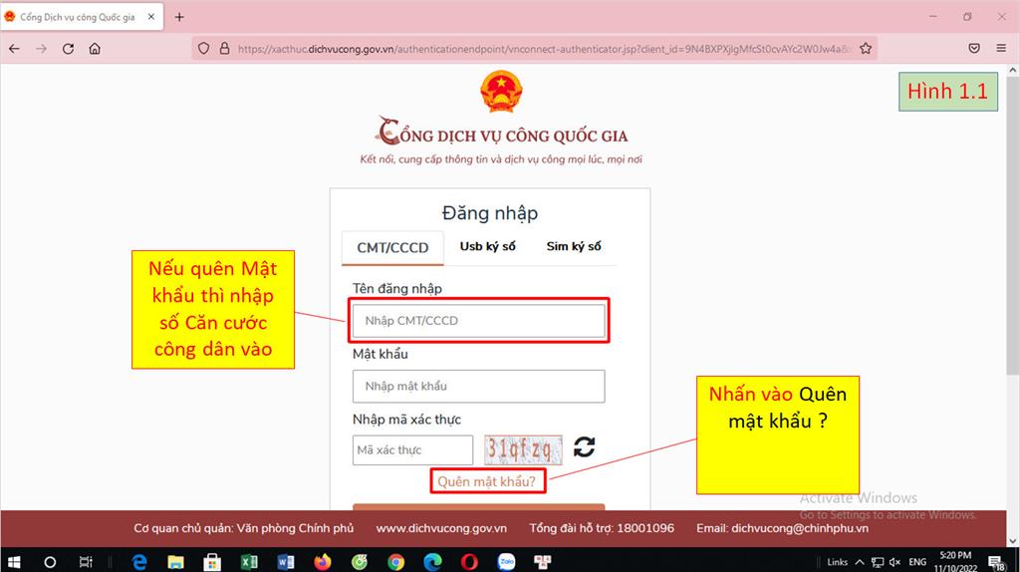
Task: Click the Cổng Dịch vụ công Quốc gia title logo
Action: pyautogui.click(x=502, y=132)
